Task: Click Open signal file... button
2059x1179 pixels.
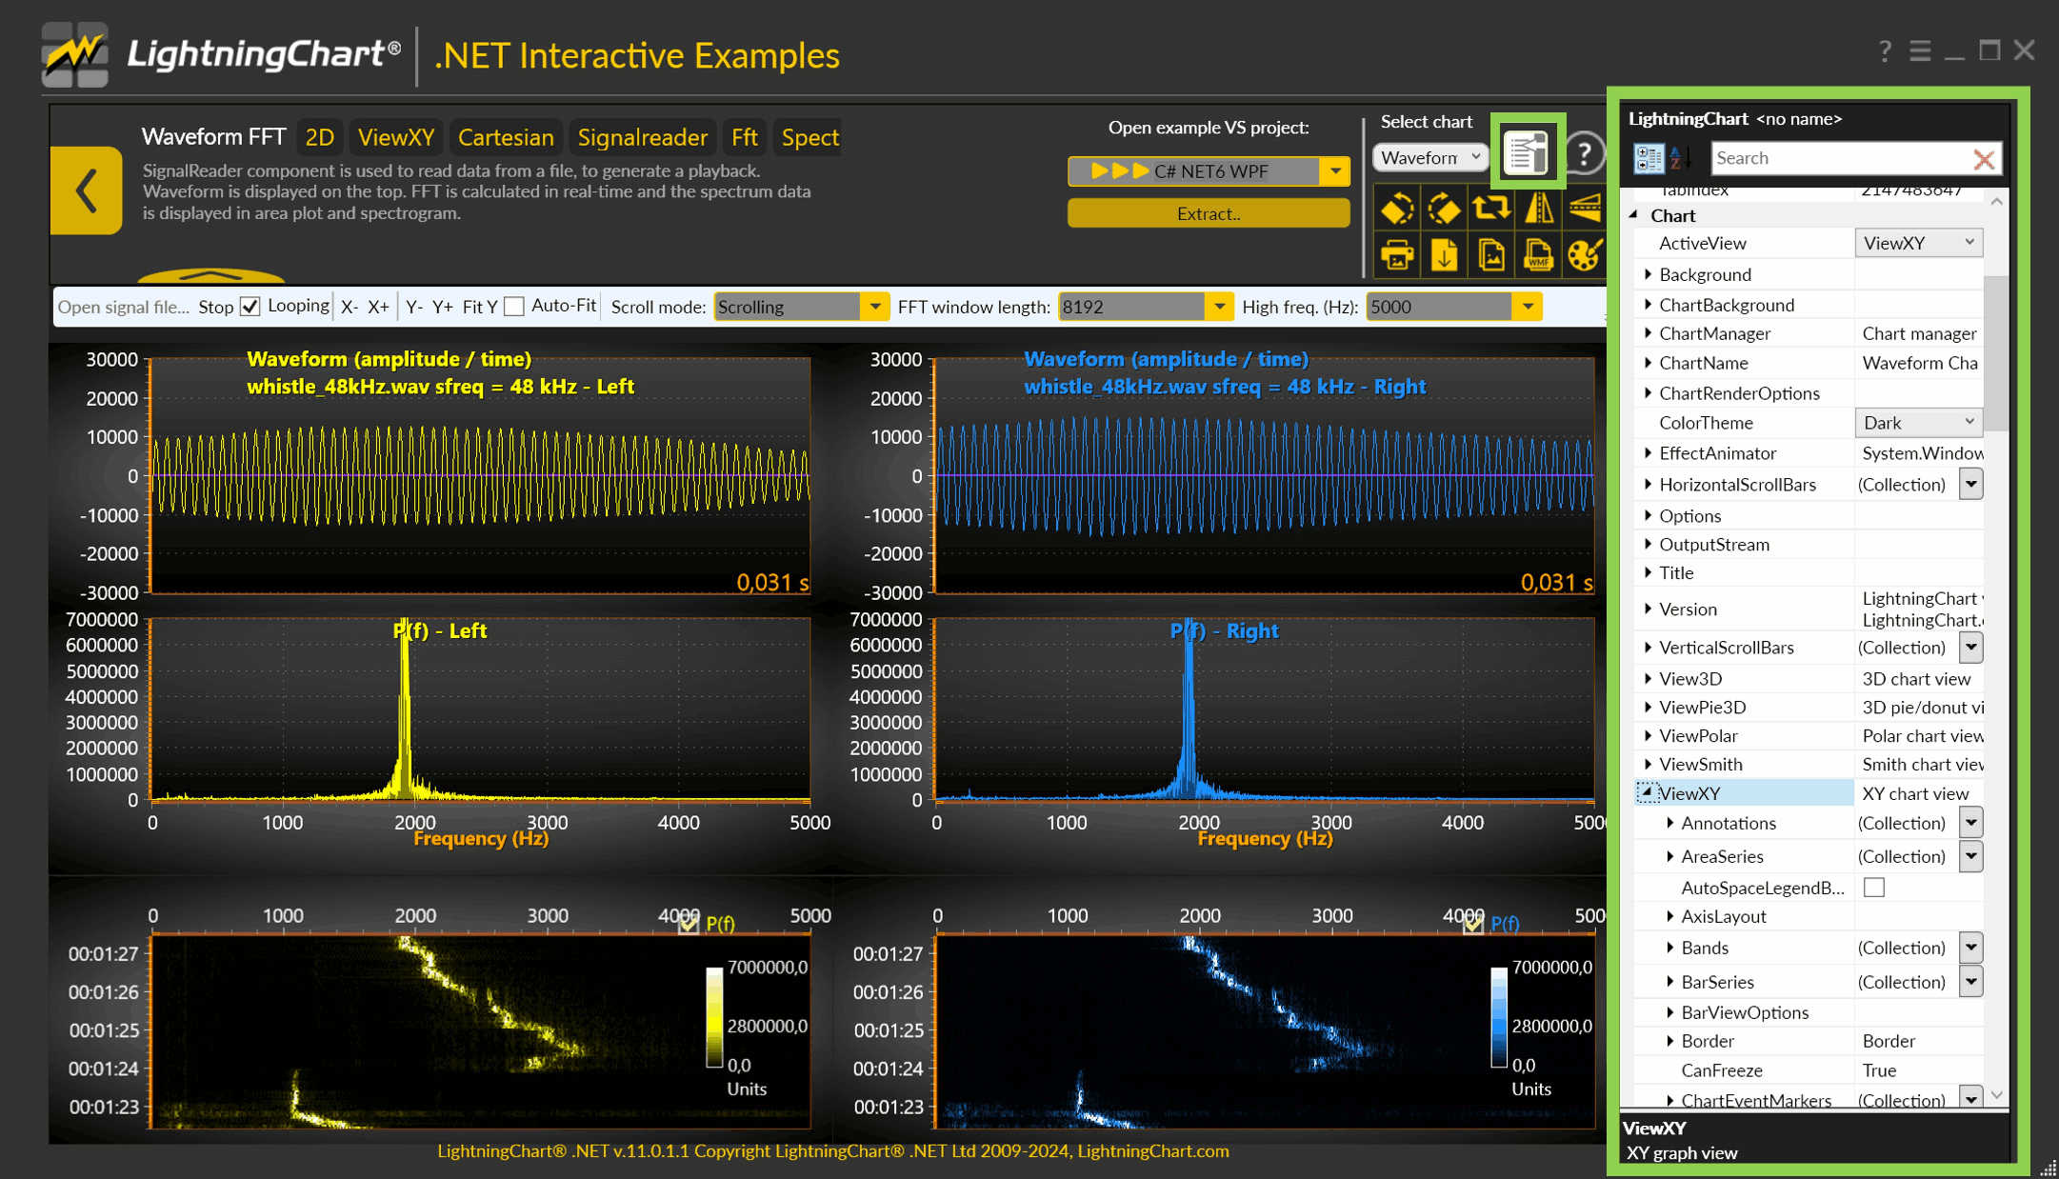Action: tap(124, 307)
